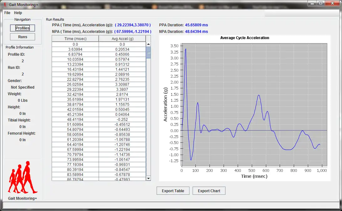Select the acceleration cell -0.84547
The width and height of the screenshot is (342, 211).
tap(122, 170)
